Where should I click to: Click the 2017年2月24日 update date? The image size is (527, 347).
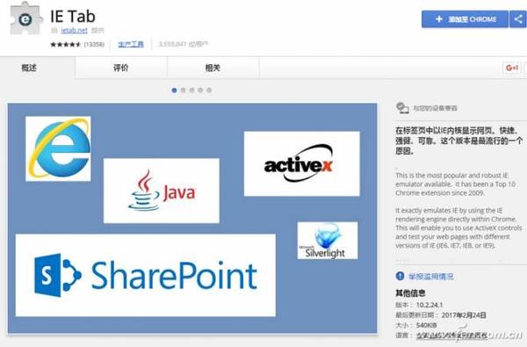[464, 315]
